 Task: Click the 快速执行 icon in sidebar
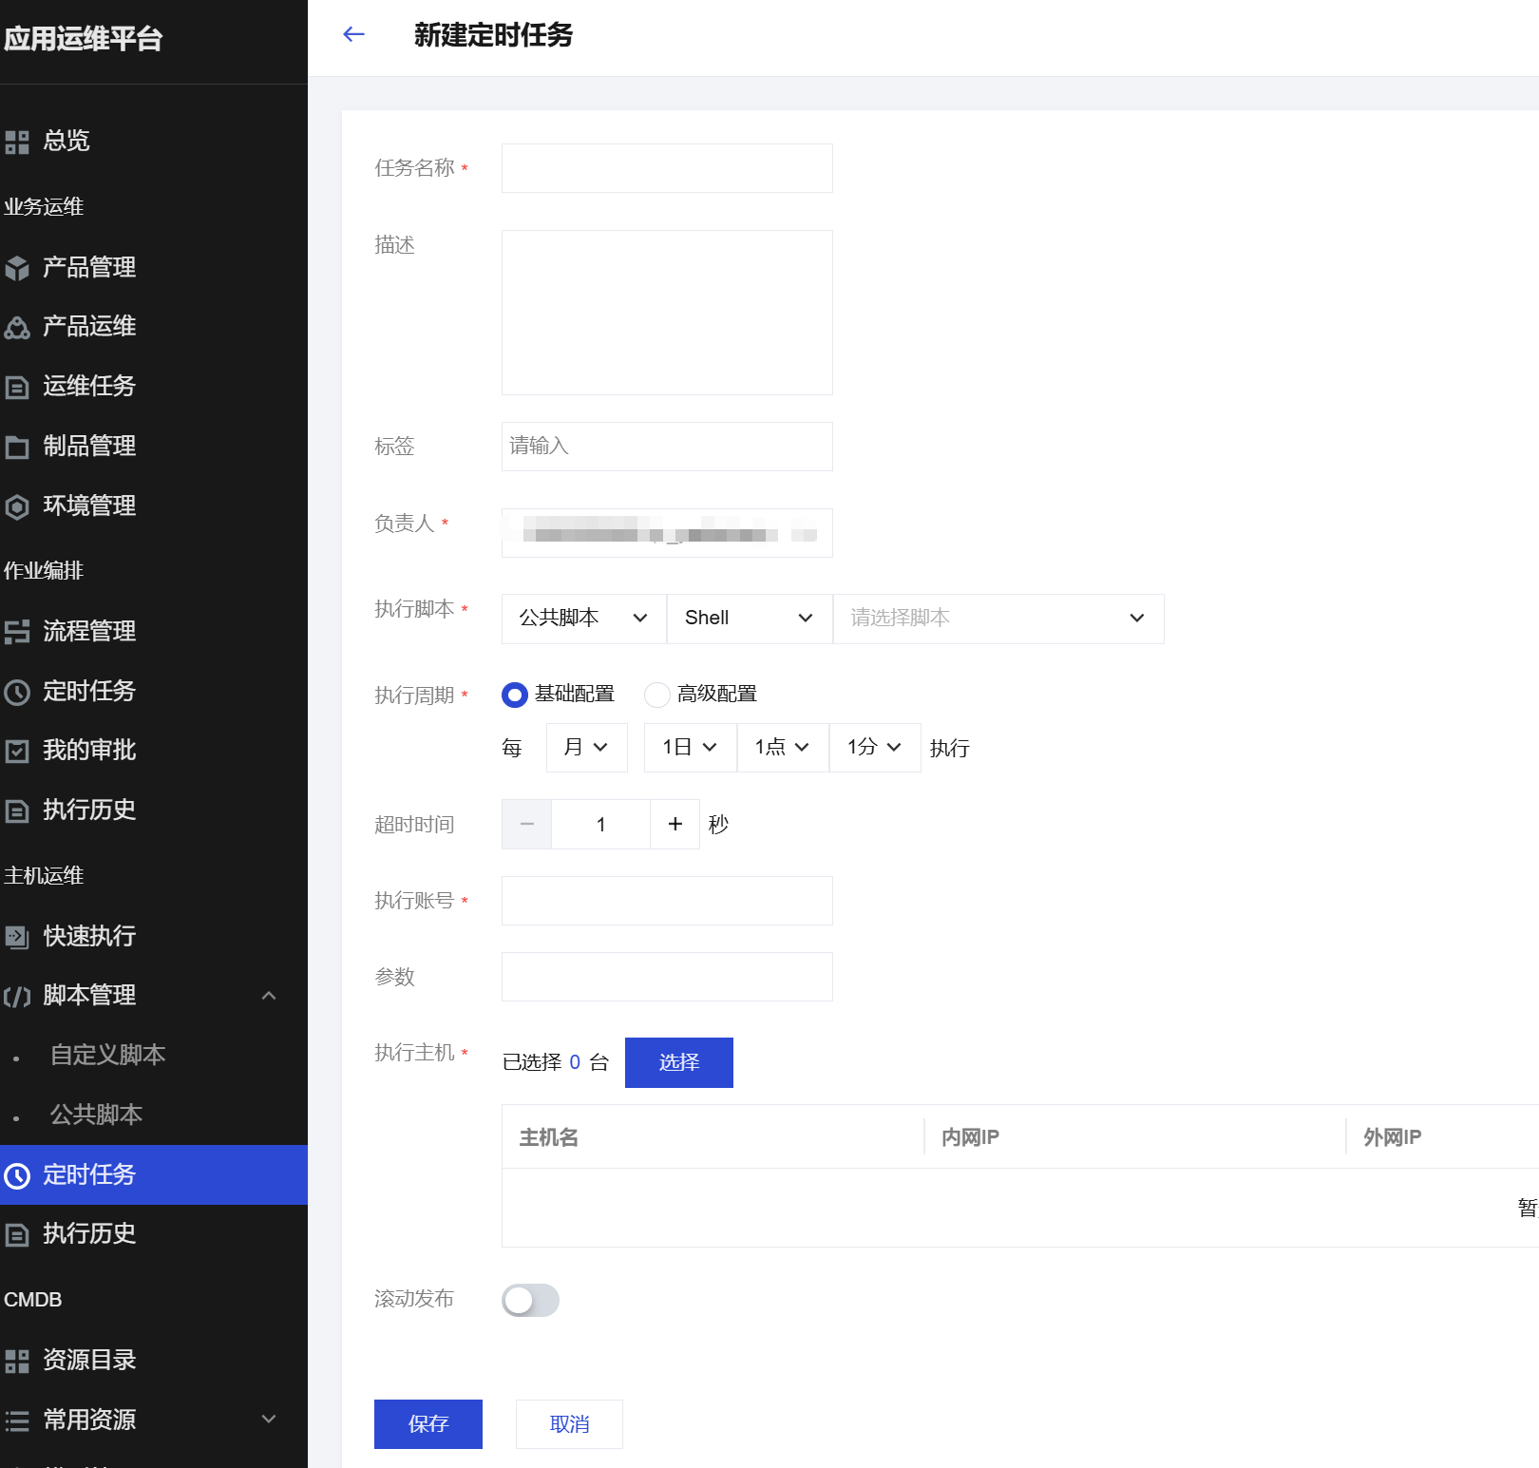pos(17,937)
